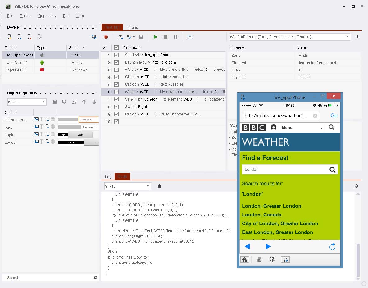The image size is (368, 288).
Task: Click the remove device icon with red X
Action: click(29, 37)
